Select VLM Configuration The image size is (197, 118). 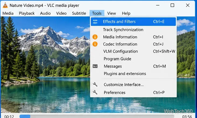[x=133, y=51]
